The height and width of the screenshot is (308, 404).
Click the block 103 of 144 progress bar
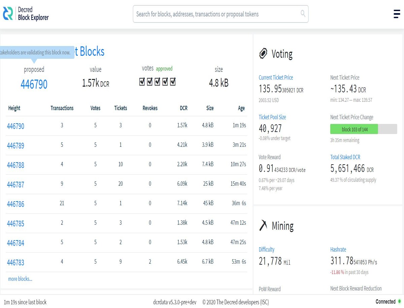tap(364, 129)
